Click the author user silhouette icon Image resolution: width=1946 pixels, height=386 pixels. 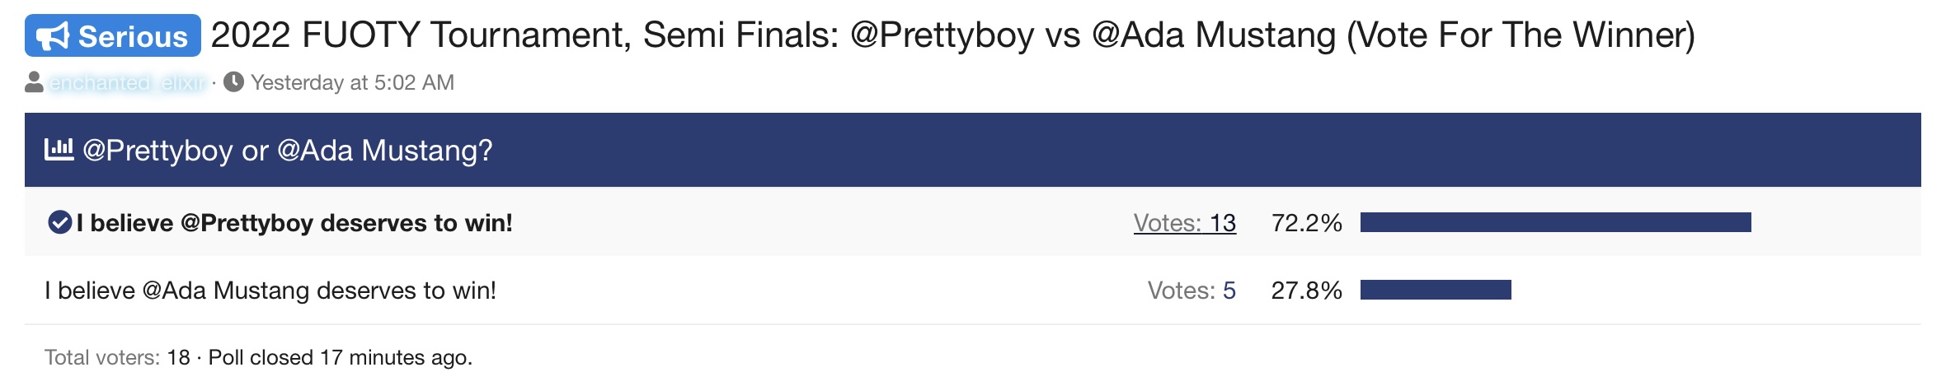(34, 82)
